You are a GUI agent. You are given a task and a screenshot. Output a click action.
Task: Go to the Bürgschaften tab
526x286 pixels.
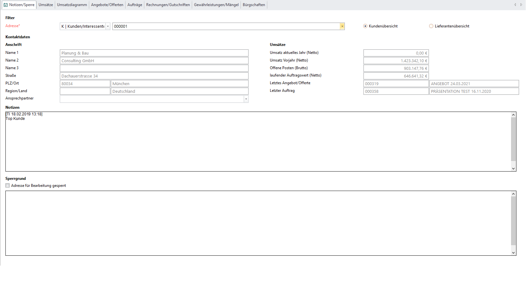click(254, 5)
